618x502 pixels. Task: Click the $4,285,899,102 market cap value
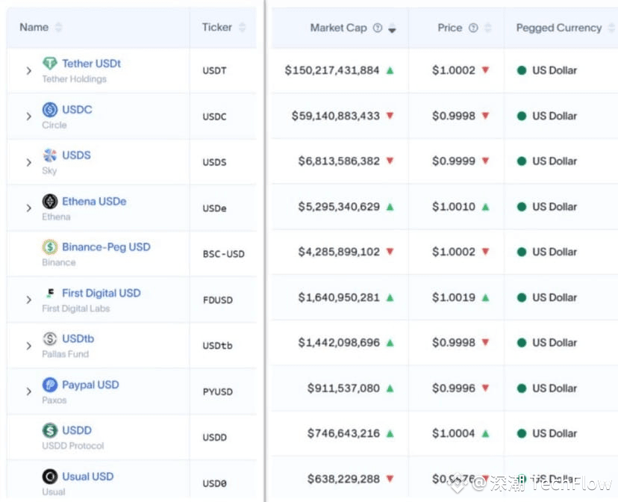click(339, 252)
